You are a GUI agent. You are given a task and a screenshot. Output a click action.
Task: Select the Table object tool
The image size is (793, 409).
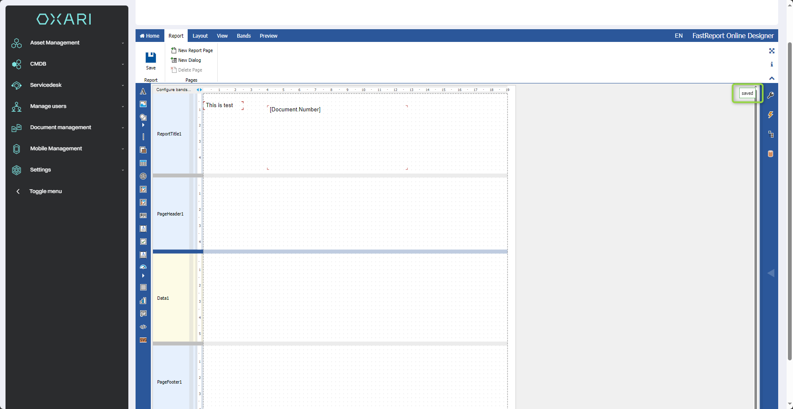pos(143,163)
